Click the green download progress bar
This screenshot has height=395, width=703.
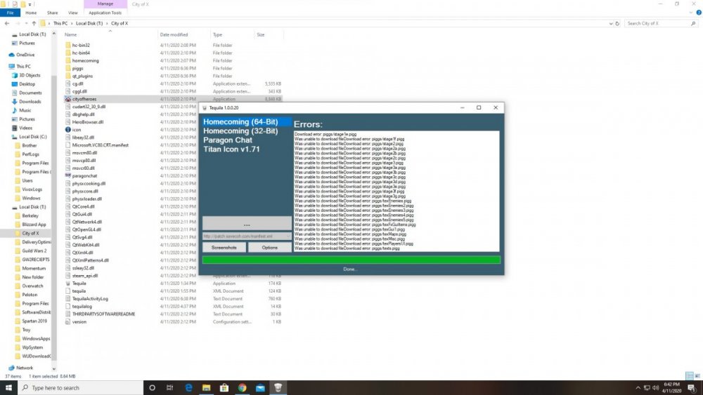coord(351,260)
